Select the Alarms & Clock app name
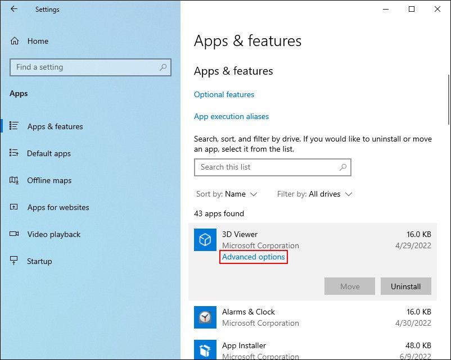The height and width of the screenshot is (360, 451). tap(249, 312)
